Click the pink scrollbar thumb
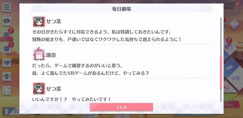Viewport: 243px width, 118px height. (x=221, y=72)
